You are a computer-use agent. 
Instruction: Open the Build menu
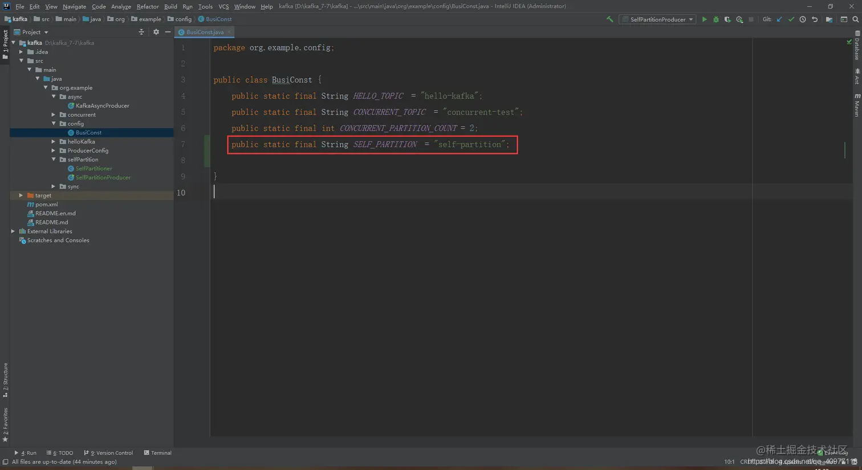coord(170,6)
